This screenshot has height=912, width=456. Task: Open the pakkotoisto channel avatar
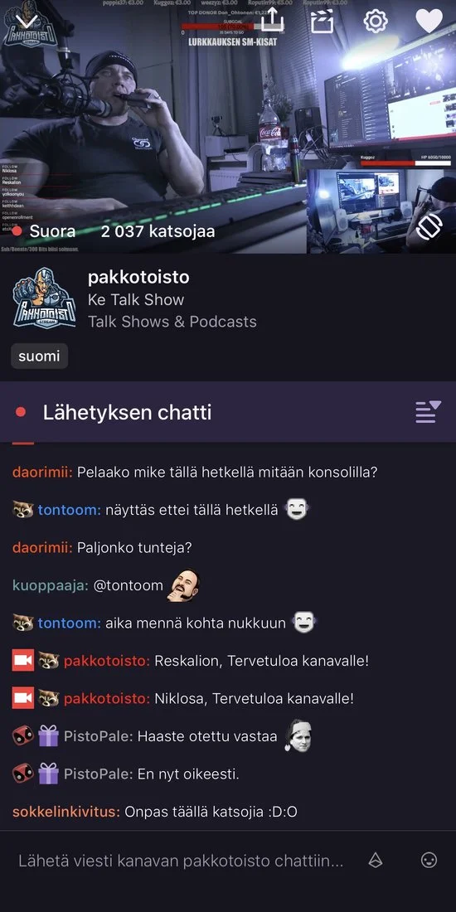point(44,298)
